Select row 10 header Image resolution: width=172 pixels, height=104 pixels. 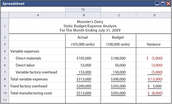point(5,93)
